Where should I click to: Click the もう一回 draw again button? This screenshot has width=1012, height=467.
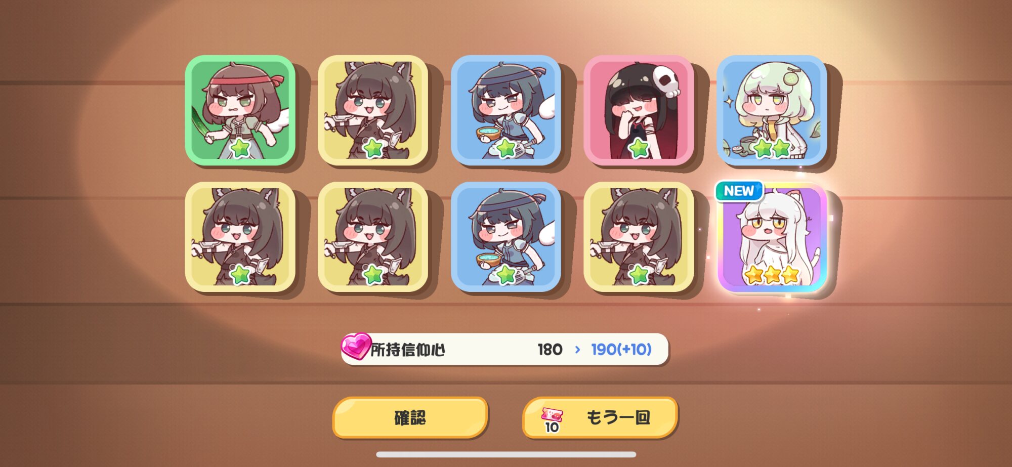600,417
